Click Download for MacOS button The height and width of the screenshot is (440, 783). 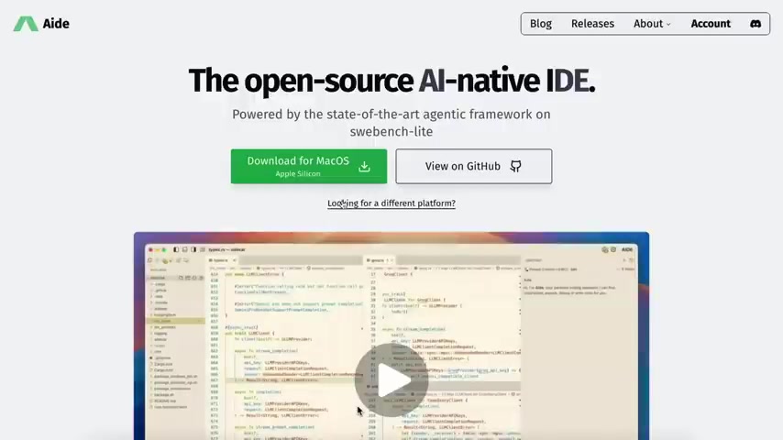[x=309, y=166]
